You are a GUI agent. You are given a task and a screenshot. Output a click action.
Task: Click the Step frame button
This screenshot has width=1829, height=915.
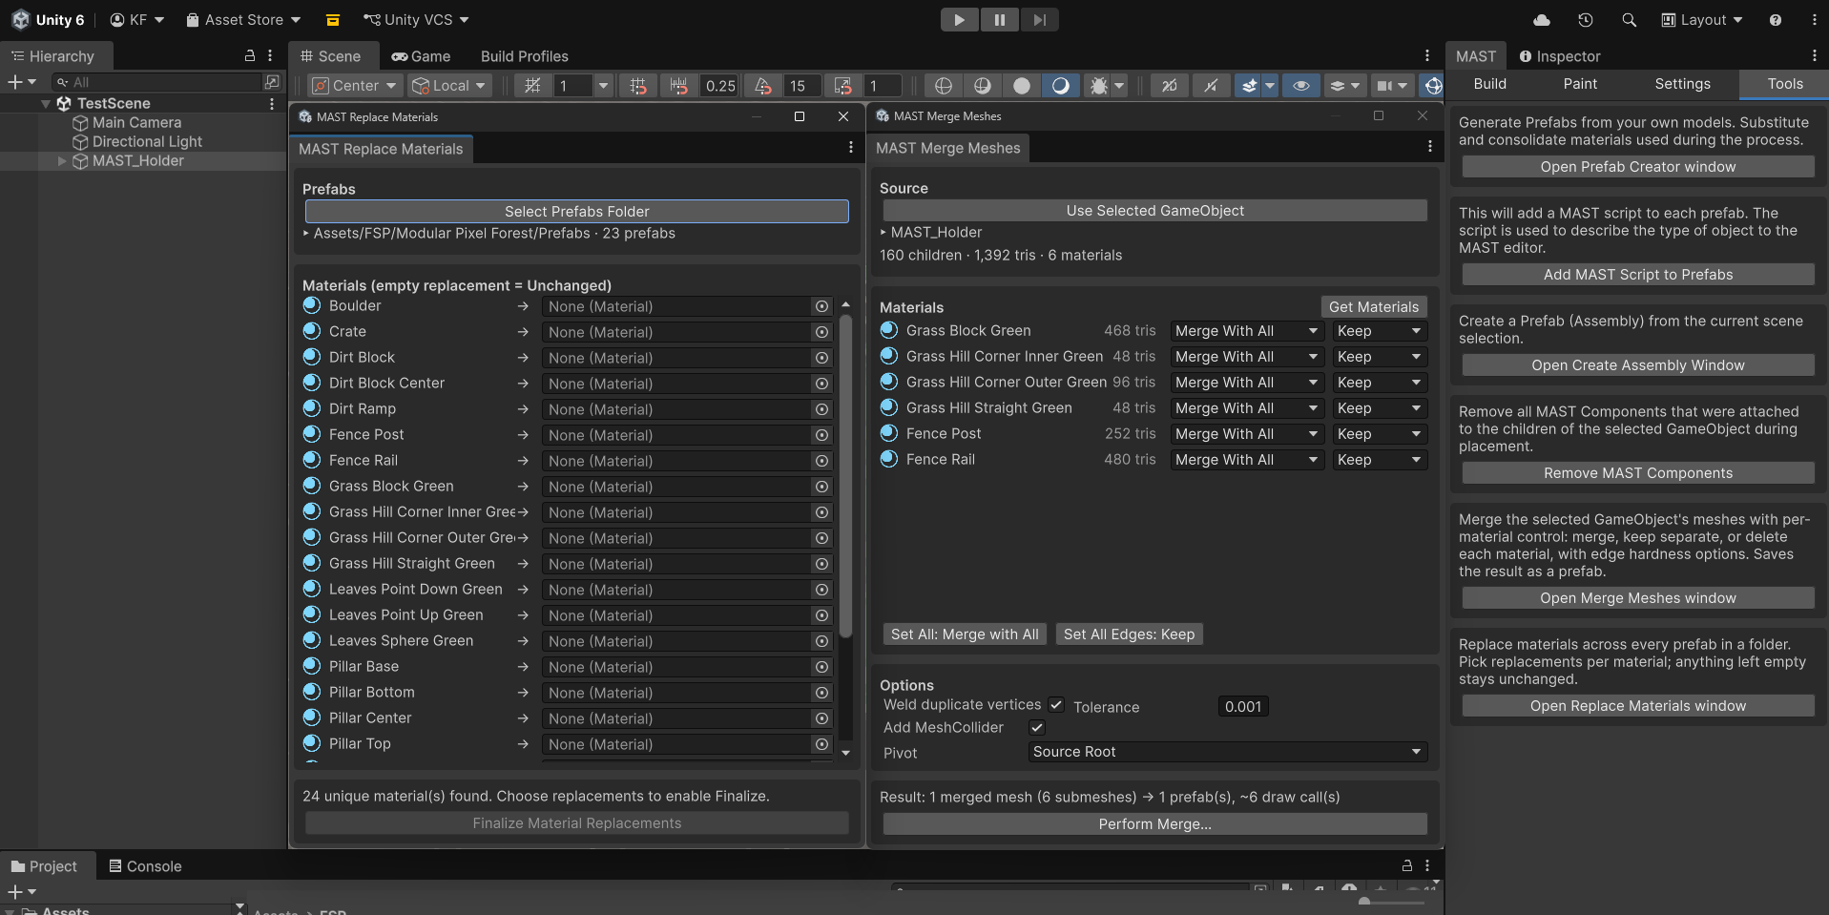1040,20
